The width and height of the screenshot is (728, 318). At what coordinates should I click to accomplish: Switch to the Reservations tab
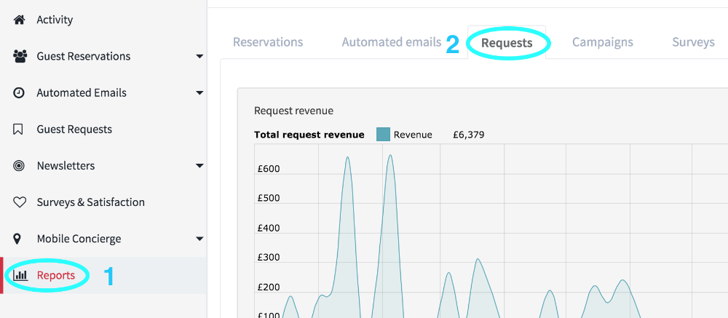[x=268, y=42]
